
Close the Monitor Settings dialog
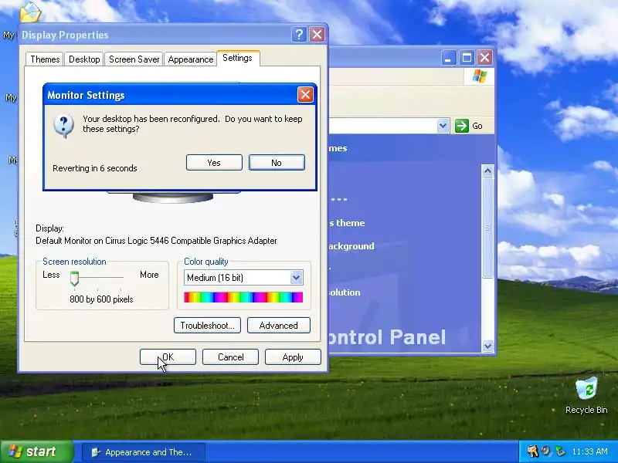pos(305,94)
